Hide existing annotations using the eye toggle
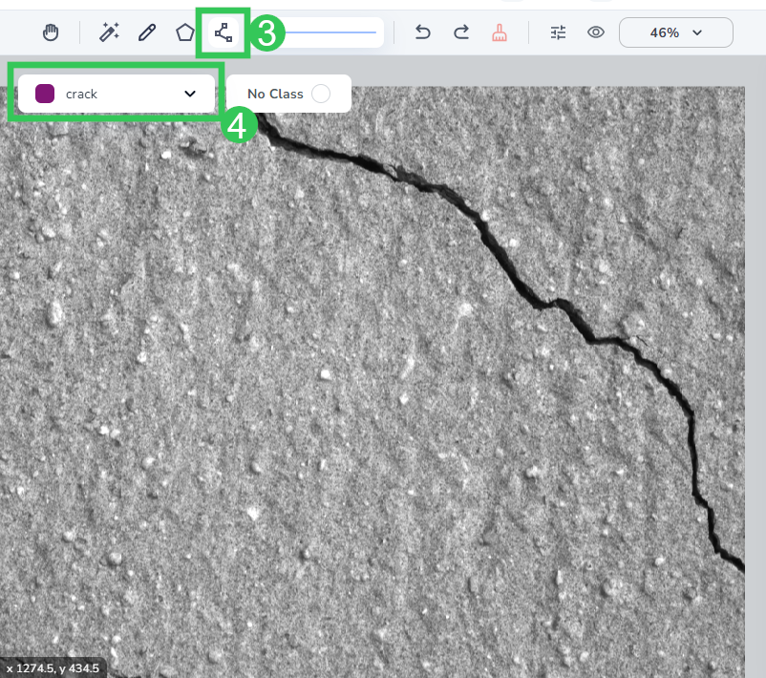The width and height of the screenshot is (766, 678). [x=595, y=32]
